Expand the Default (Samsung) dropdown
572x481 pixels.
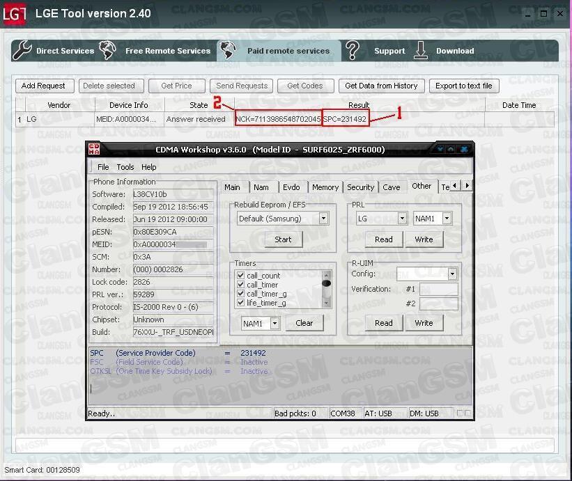323,219
